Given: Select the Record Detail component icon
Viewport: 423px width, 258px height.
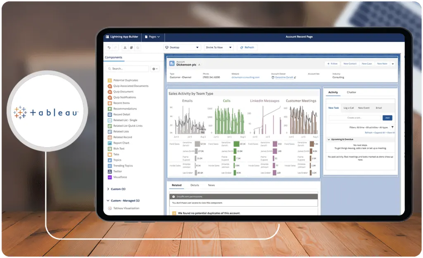Looking at the screenshot, I should (110, 115).
